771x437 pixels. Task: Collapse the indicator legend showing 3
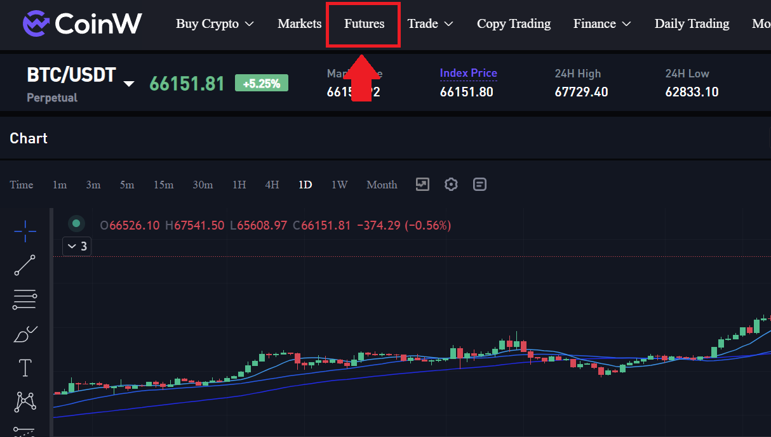[x=77, y=246]
